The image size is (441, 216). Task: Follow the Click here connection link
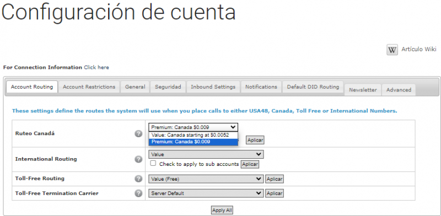96,67
